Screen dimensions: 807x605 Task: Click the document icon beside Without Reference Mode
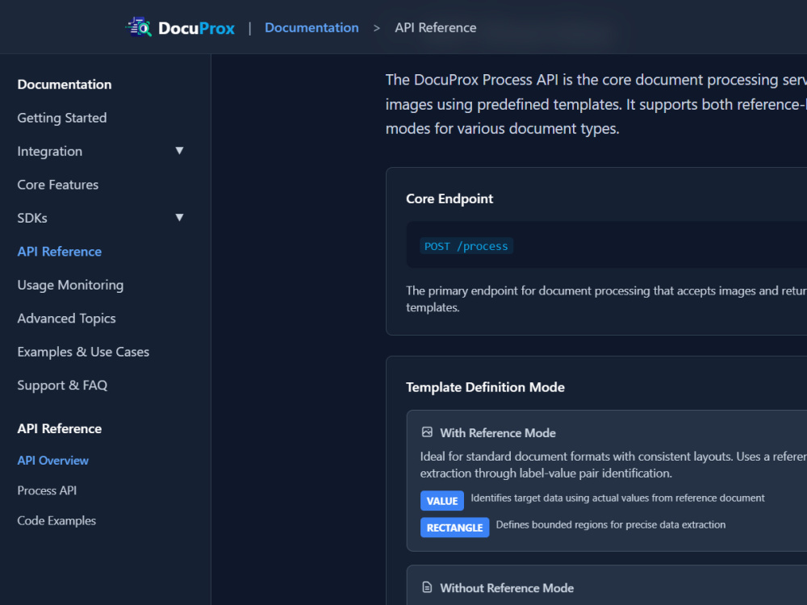click(x=427, y=587)
